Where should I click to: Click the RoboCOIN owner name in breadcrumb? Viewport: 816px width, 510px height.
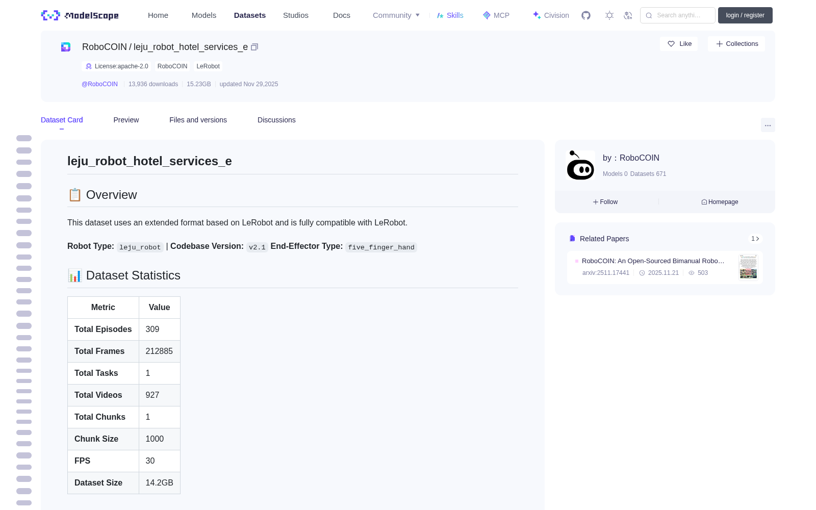click(104, 47)
